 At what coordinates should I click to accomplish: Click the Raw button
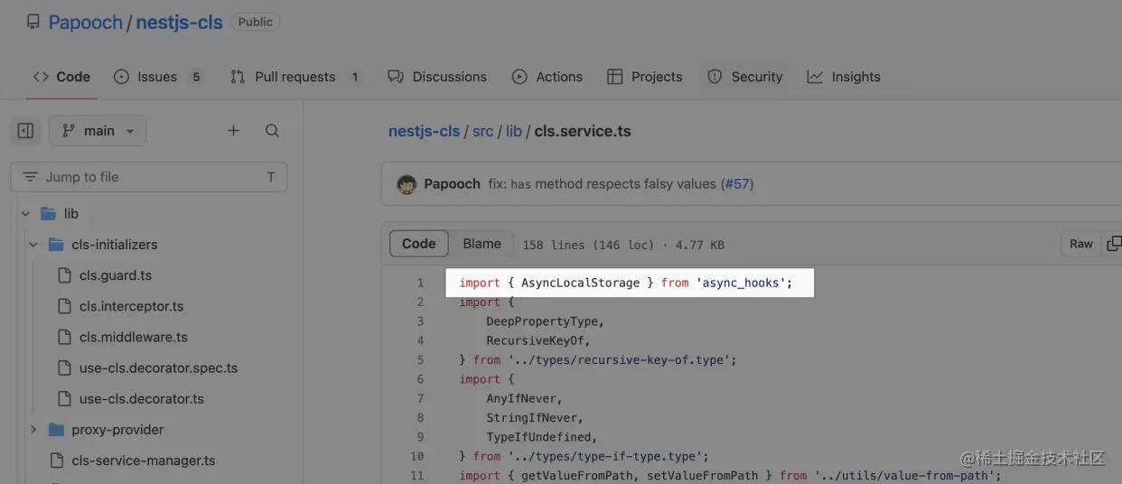pos(1081,244)
